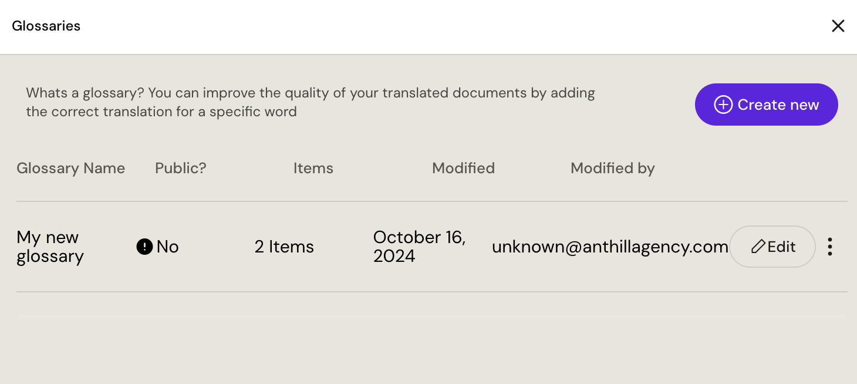Click the 2 Items count

coord(284,247)
